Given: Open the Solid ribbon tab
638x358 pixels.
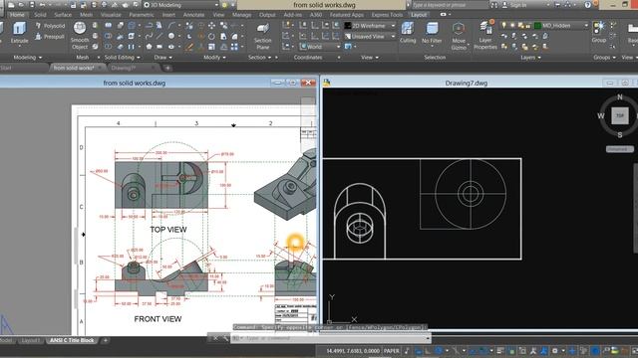Looking at the screenshot, I should (x=40, y=15).
